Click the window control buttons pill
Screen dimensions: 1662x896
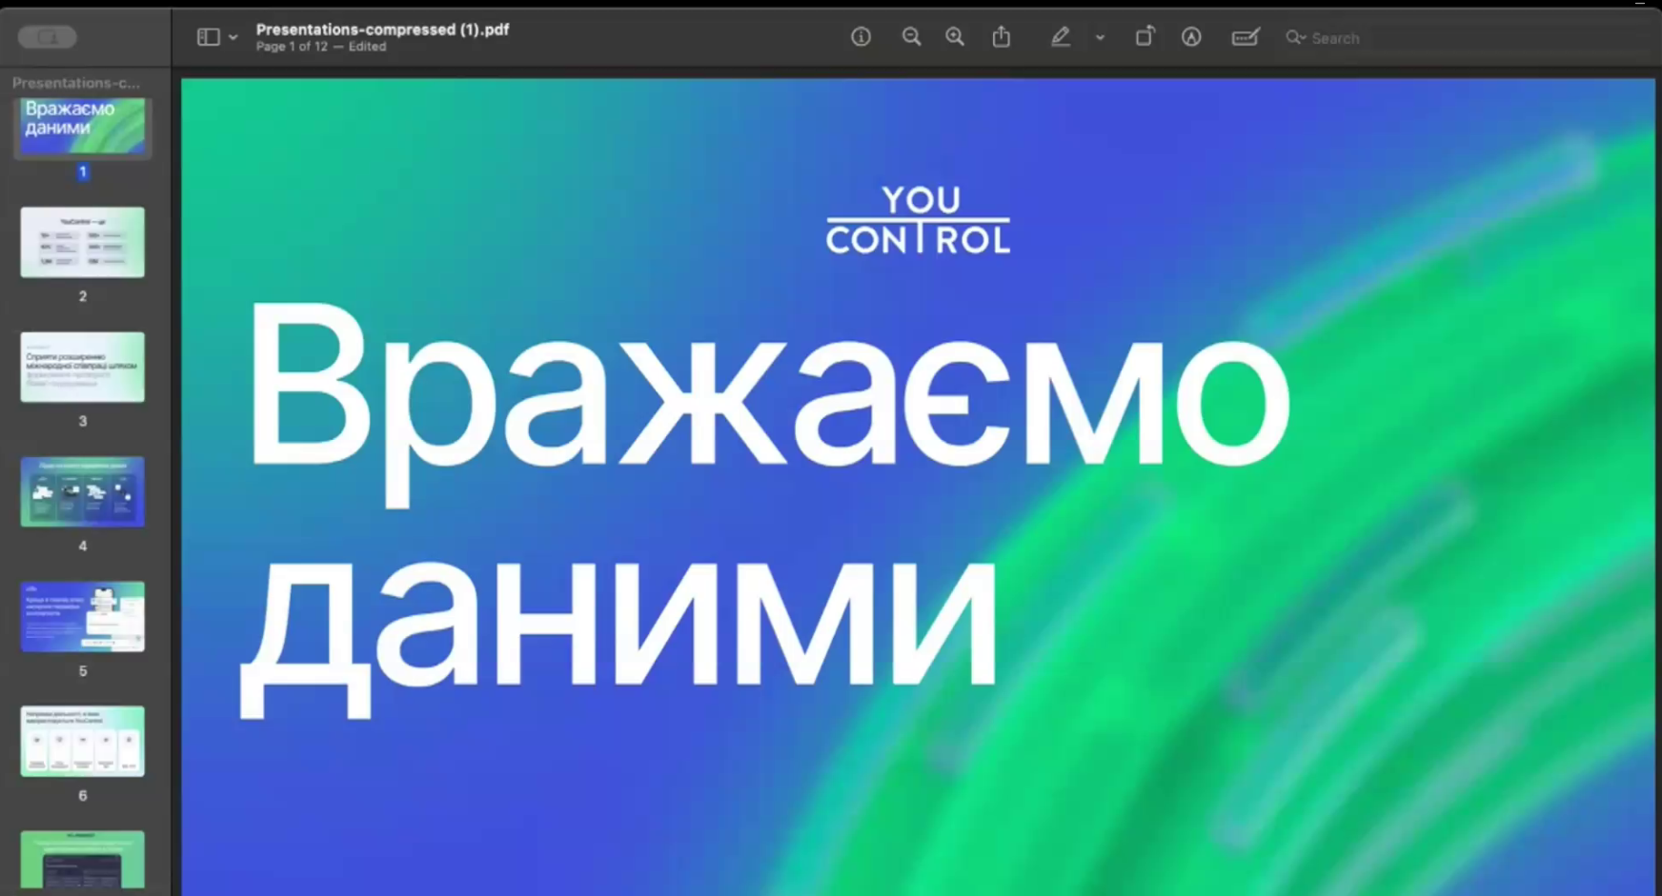pos(47,37)
